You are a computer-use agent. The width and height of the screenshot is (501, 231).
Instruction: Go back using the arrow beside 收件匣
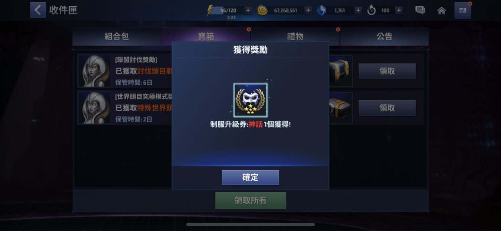[x=38, y=10]
